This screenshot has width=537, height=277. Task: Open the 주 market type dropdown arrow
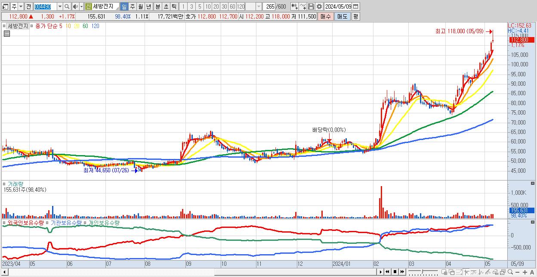click(x=21, y=6)
